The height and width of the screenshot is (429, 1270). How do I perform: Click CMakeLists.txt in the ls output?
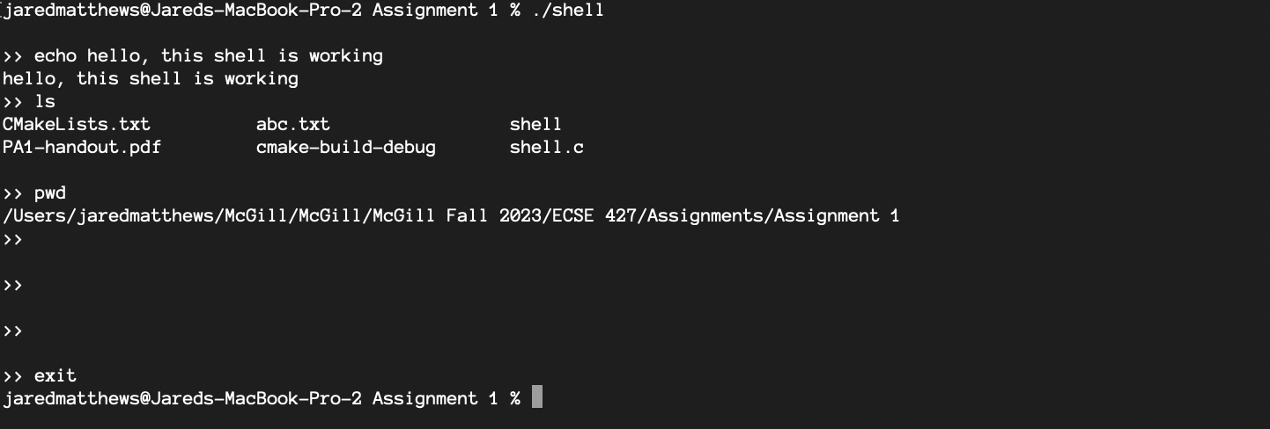click(x=77, y=124)
